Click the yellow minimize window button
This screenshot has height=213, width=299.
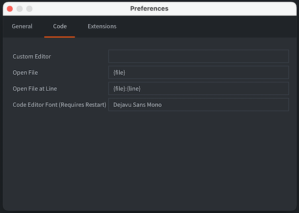(x=20, y=9)
